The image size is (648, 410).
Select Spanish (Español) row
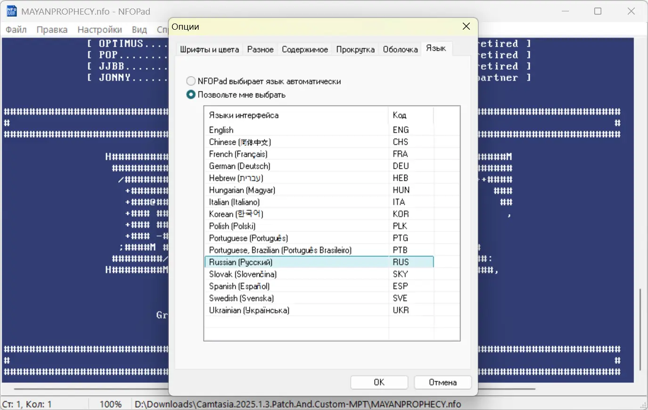[319, 286]
